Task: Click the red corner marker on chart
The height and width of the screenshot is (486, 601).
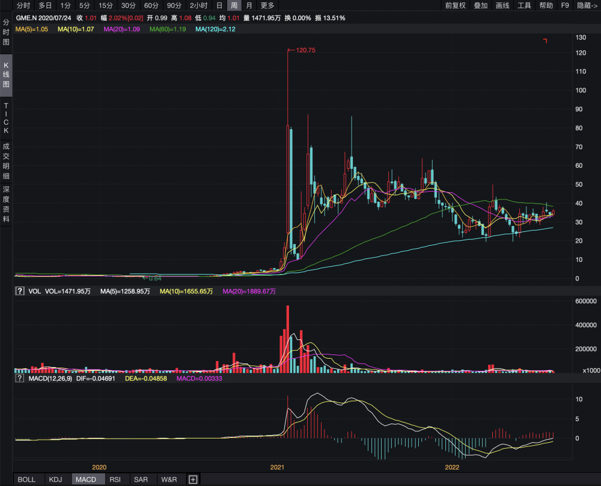Action: click(x=546, y=41)
